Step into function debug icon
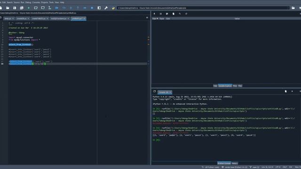Viewport: 301px width, 169px height. tap(71, 8)
